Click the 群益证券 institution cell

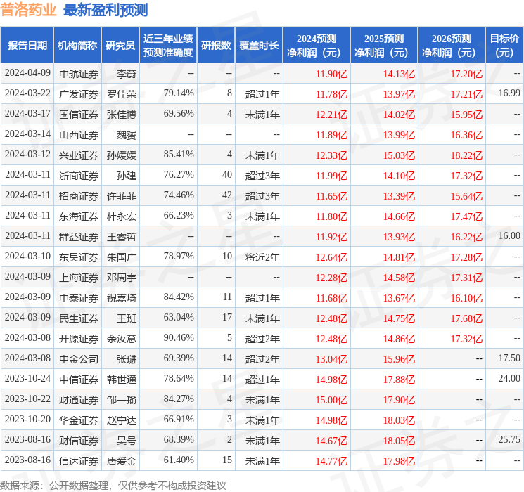(x=79, y=237)
